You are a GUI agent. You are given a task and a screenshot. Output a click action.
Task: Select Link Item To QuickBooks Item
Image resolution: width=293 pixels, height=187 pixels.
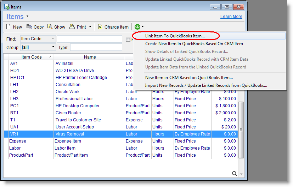(175, 36)
